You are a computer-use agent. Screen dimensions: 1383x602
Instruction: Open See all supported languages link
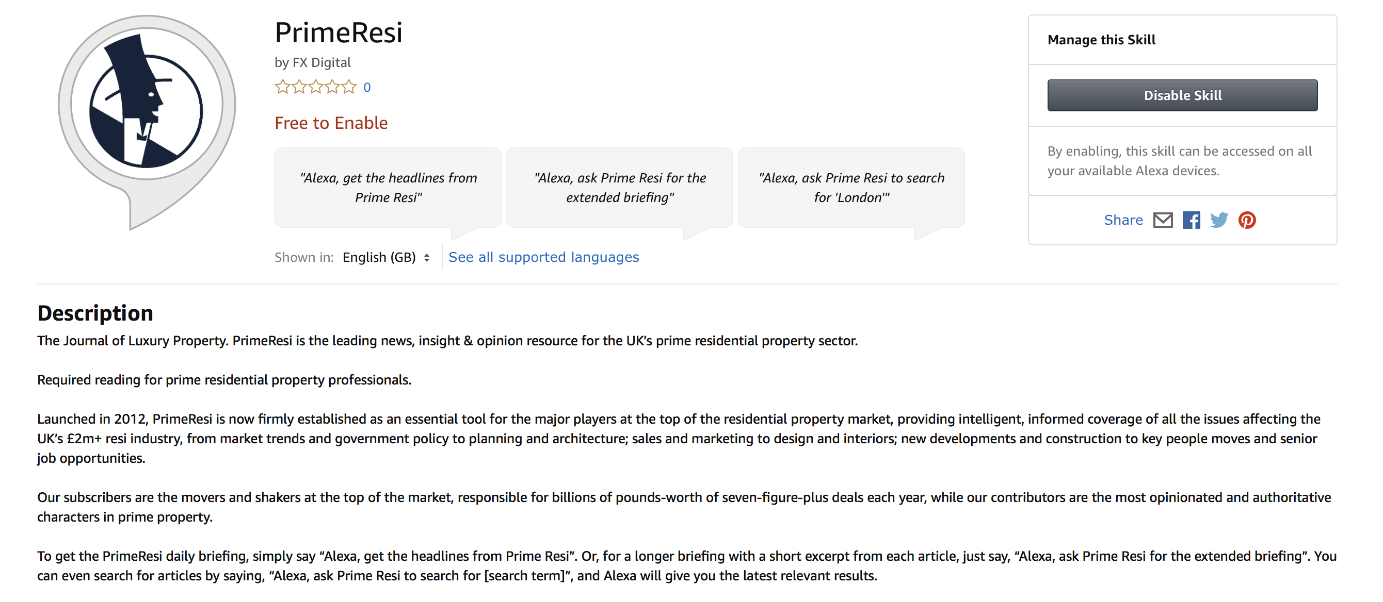[x=543, y=257]
